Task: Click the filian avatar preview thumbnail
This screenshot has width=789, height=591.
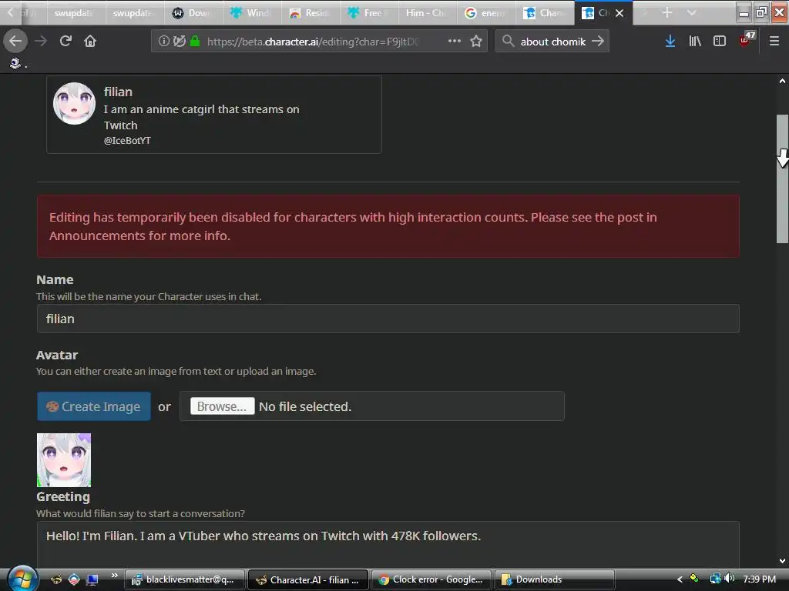Action: click(x=64, y=460)
